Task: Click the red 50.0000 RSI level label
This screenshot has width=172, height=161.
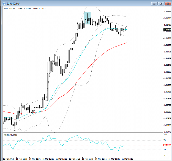Action: click(x=167, y=145)
